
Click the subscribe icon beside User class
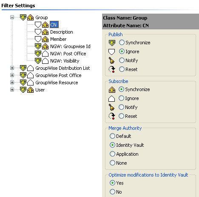pos(30,90)
